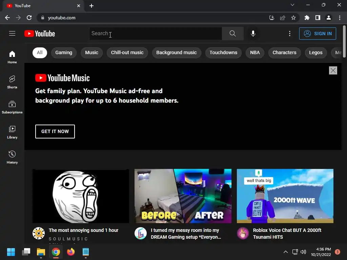Open Notepad app on taskbar
Image resolution: width=347 pixels, height=260 pixels.
[86, 252]
